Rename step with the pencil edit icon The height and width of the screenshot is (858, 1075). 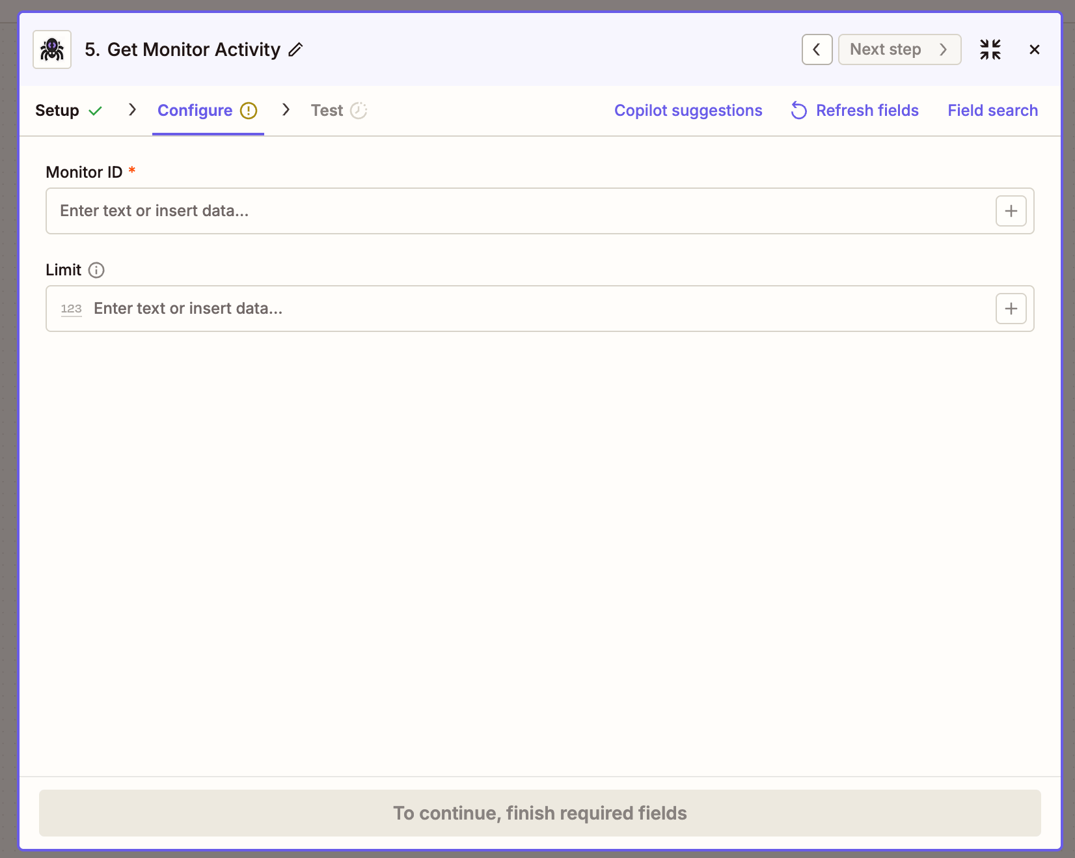[x=295, y=49]
